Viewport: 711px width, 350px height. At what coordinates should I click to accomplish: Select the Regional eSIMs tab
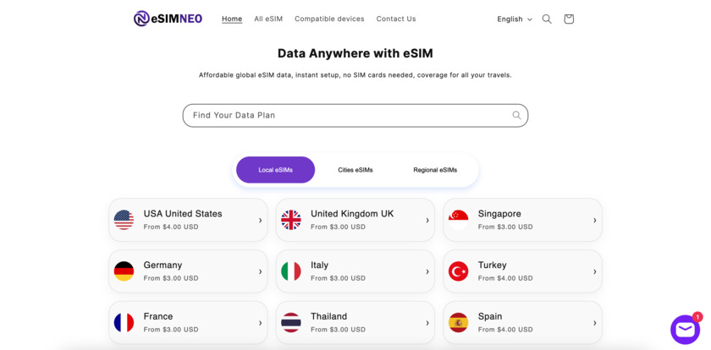pos(435,170)
